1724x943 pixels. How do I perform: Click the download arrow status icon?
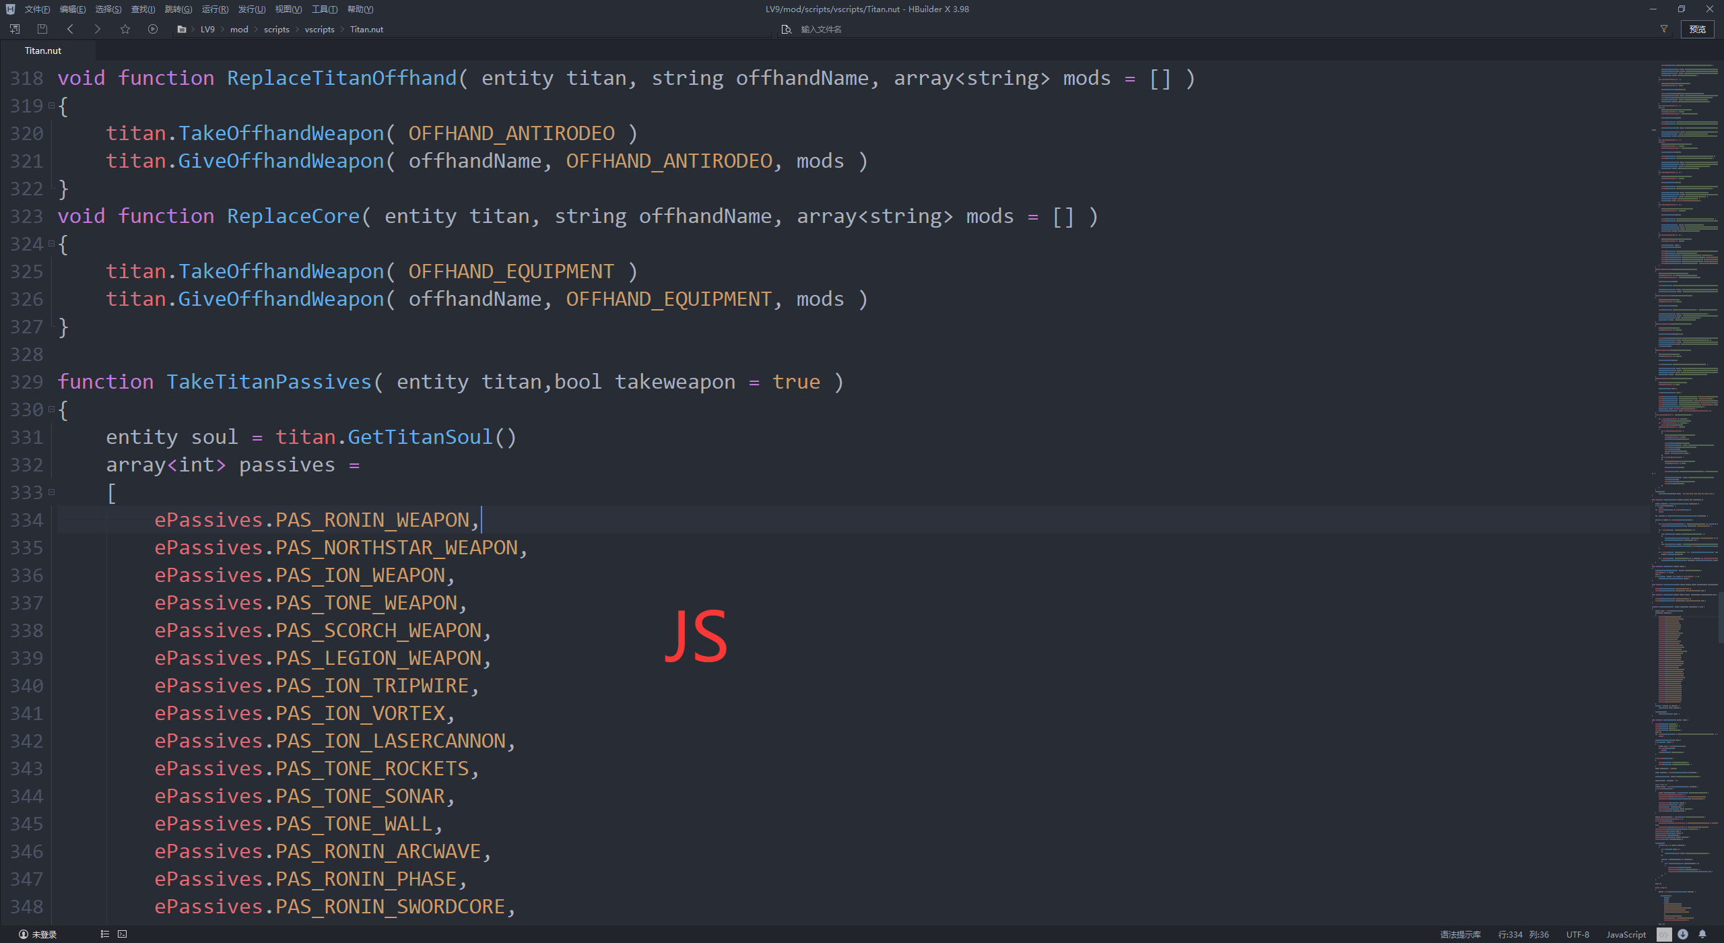(1683, 934)
